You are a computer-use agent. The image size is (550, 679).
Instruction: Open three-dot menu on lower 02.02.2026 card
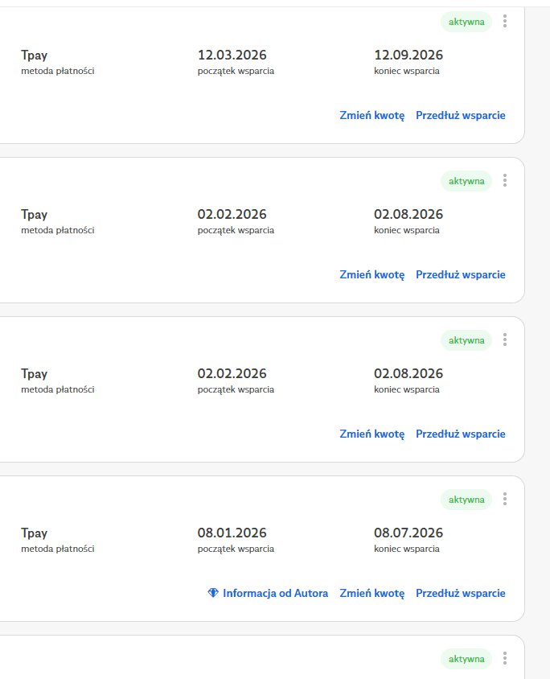tap(505, 339)
